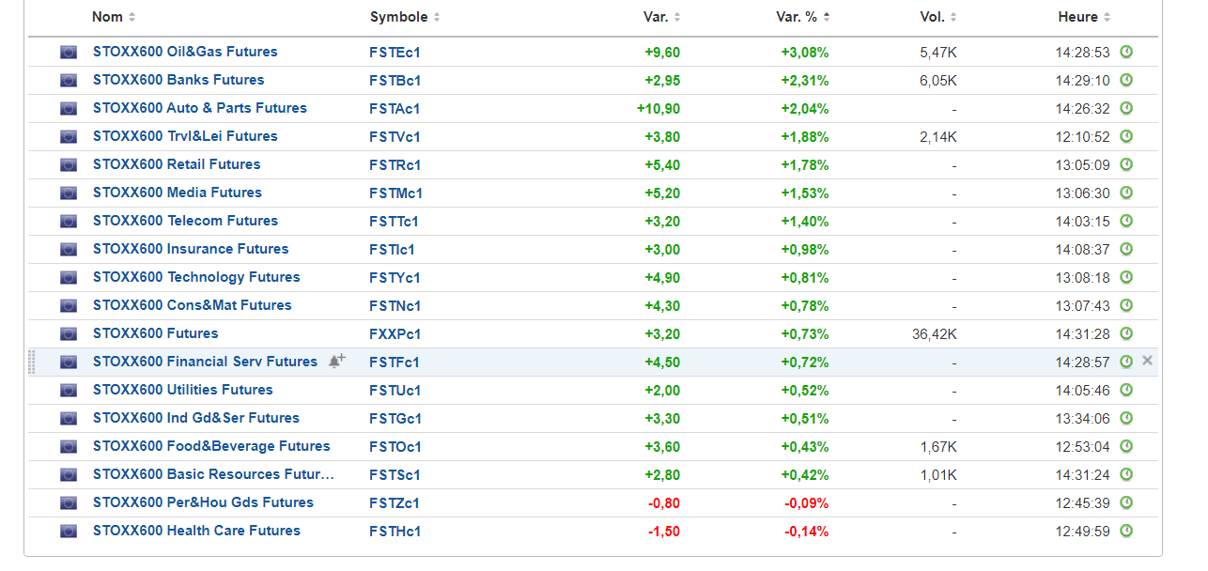This screenshot has height=571, width=1208.
Task: Click the clock icon on Health Care Futures row
Action: (1126, 531)
